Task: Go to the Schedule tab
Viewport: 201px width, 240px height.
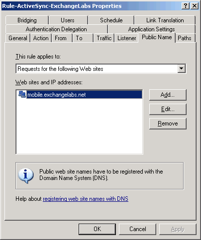Action: [x=111, y=20]
